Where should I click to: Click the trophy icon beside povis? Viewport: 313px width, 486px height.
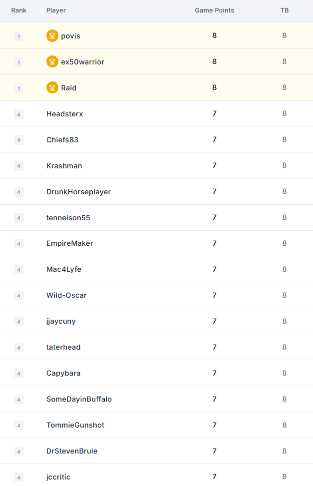click(52, 35)
